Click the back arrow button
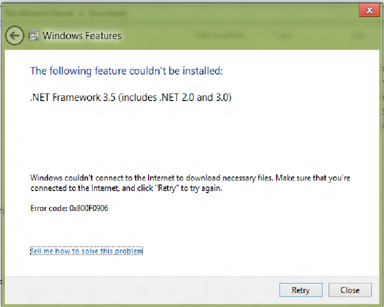Screen dimensions: 384x307 pos(14,35)
